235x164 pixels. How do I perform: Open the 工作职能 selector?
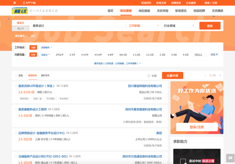[144, 26]
